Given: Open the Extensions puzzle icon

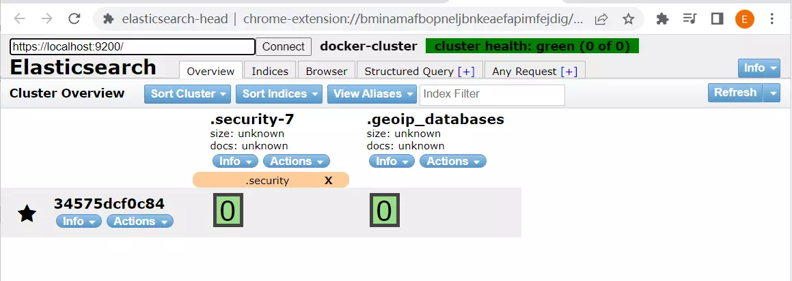Looking at the screenshot, I should [x=662, y=19].
